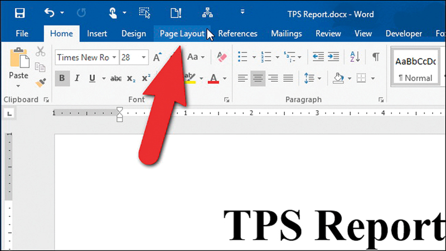Click the Clear All Formatting eraser icon
Viewport: 446px width, 251px height.
[x=221, y=57]
